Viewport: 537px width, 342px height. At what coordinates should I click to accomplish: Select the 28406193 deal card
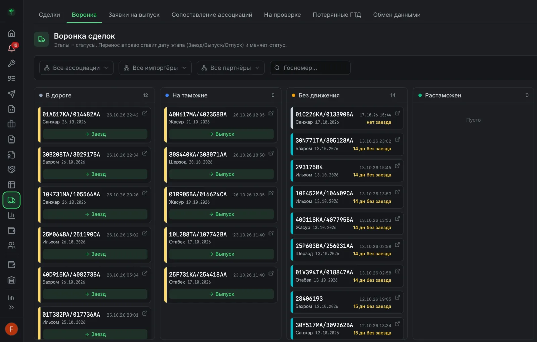[347, 302]
